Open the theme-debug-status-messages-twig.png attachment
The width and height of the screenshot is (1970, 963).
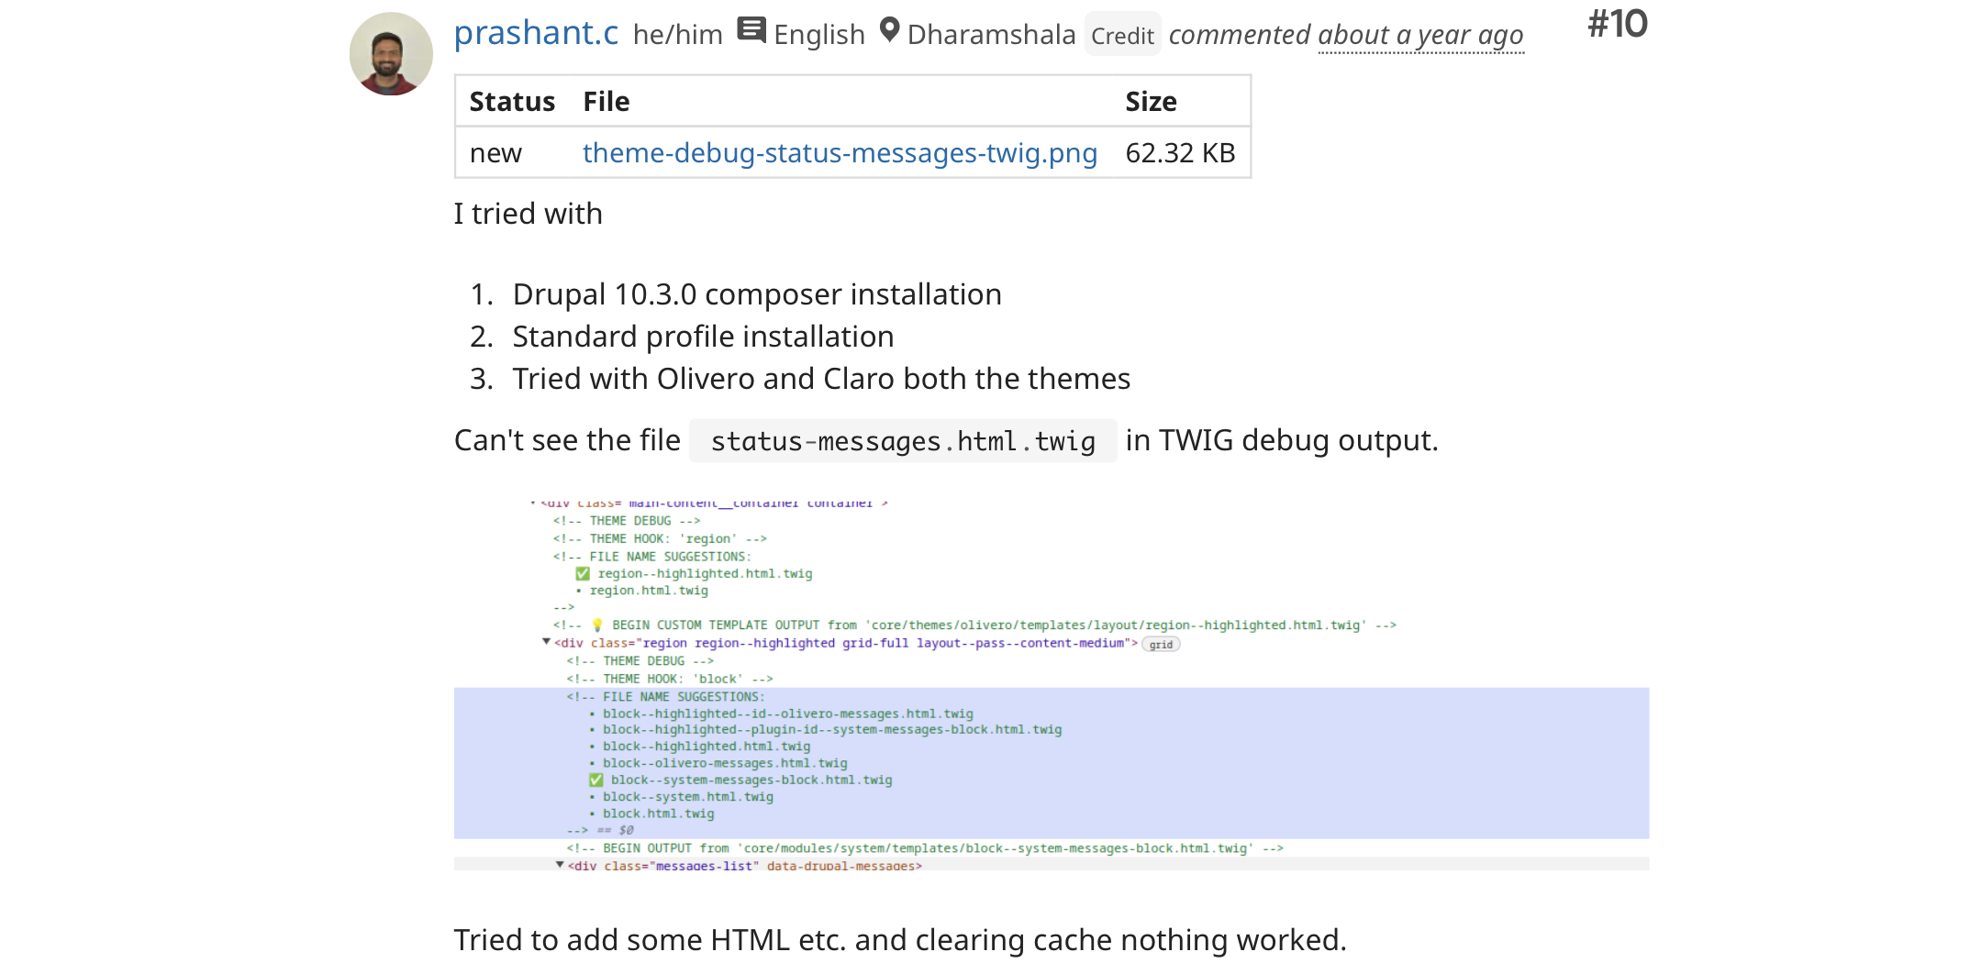coord(840,153)
